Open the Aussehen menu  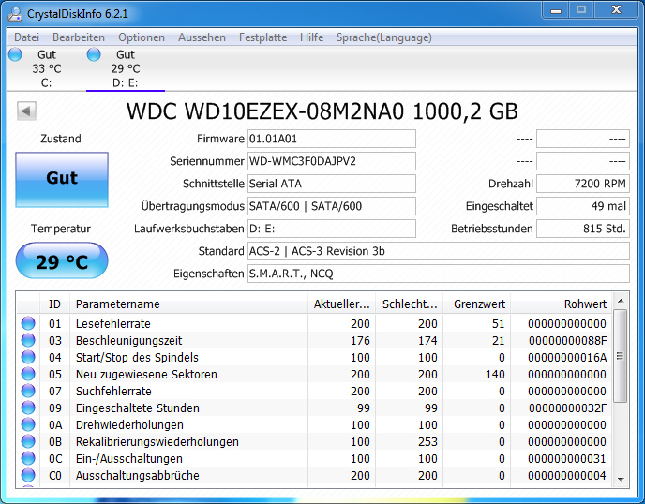202,37
